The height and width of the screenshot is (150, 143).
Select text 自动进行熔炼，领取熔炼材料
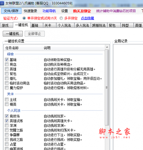[x=66, y=88]
